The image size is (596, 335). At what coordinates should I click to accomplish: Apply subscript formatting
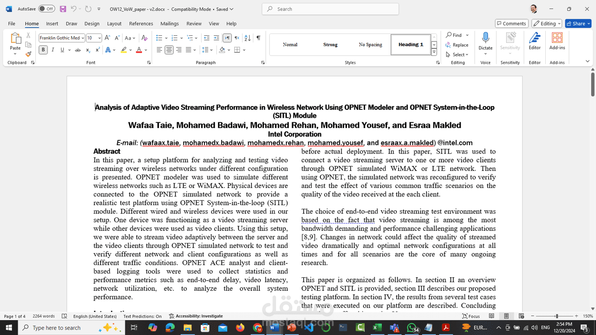click(x=88, y=50)
